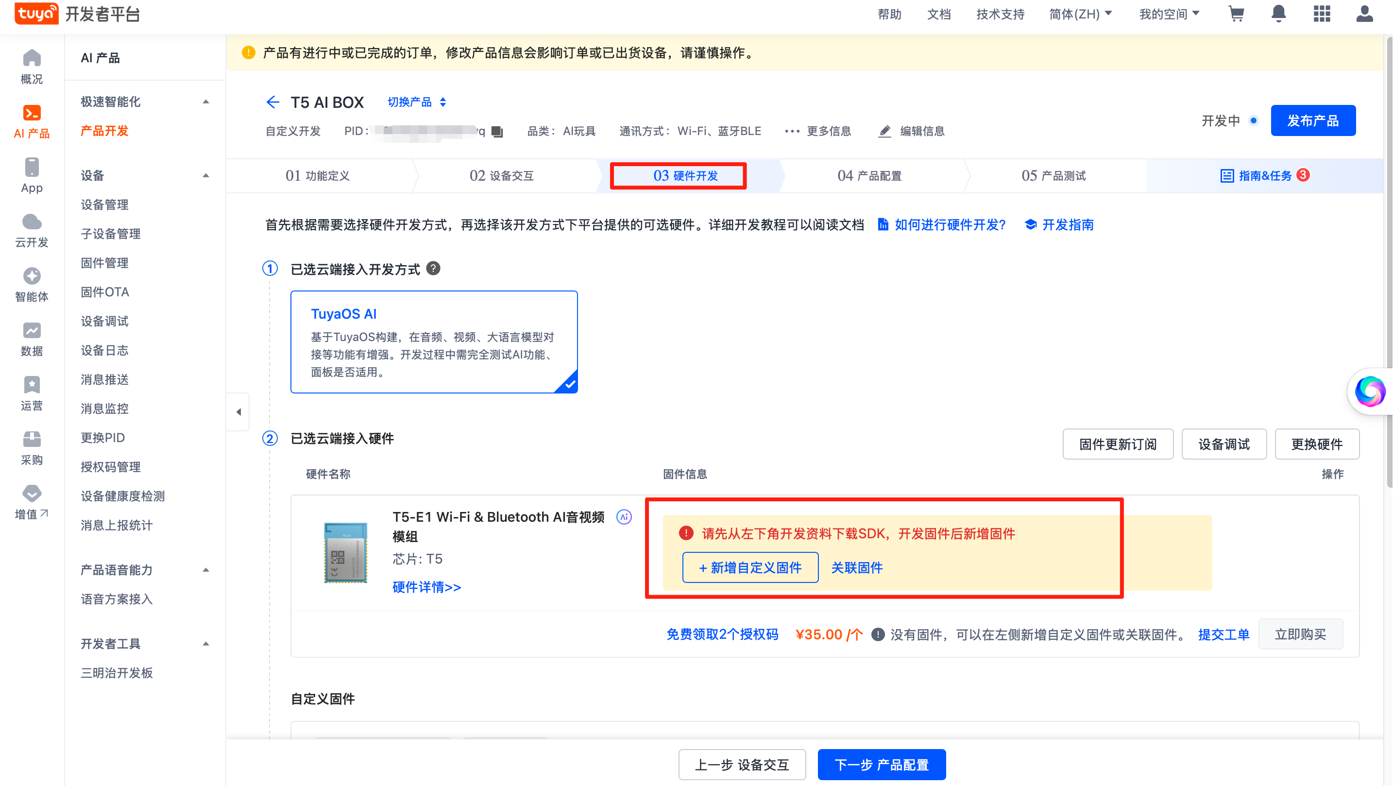Screen dimensions: 1393x786
Task: Select the TuyaOS AI development card
Action: point(434,342)
